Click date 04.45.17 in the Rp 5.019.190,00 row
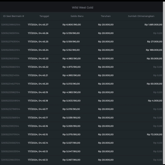The width and height of the screenshot is (165, 165). [38, 109]
